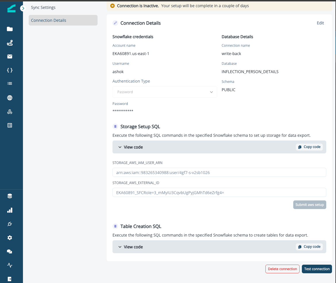Click the Test connection button
Viewport: 336px width, 283px height.
pos(317,269)
